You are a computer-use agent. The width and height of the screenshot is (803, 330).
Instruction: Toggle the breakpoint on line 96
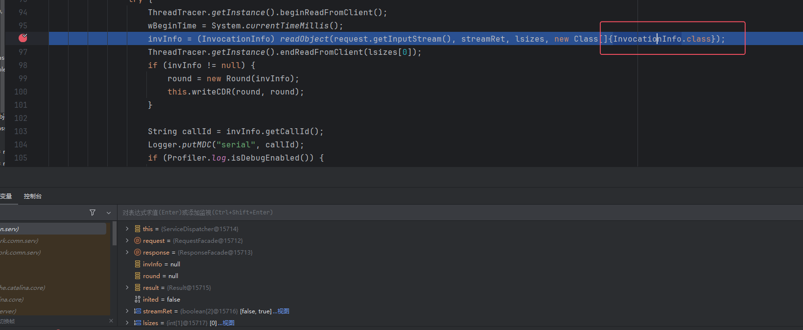pos(23,38)
